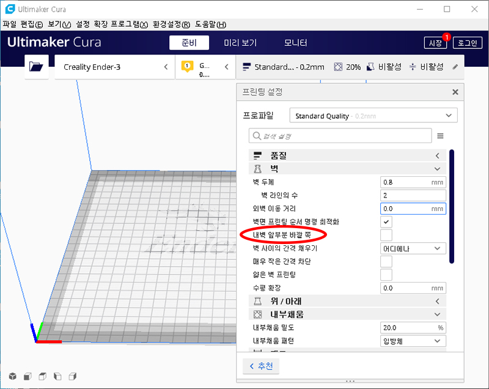This screenshot has height=389, width=489.
Task: Click the support 비활성 icon
Action: click(x=370, y=67)
